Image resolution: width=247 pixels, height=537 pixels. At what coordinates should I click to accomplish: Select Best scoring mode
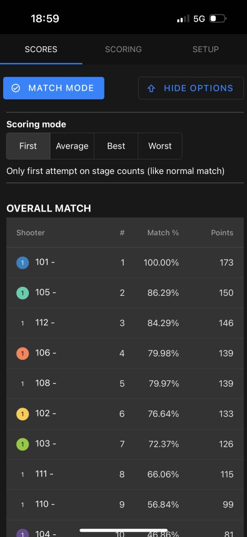(x=116, y=146)
